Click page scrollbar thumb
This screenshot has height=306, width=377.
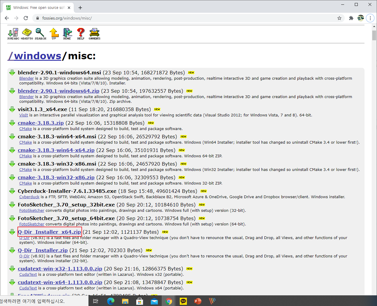click(374, 36)
